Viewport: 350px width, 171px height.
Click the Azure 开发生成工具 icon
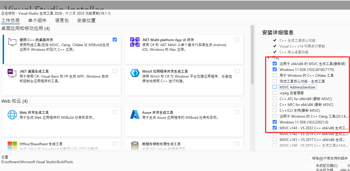(x=135, y=114)
